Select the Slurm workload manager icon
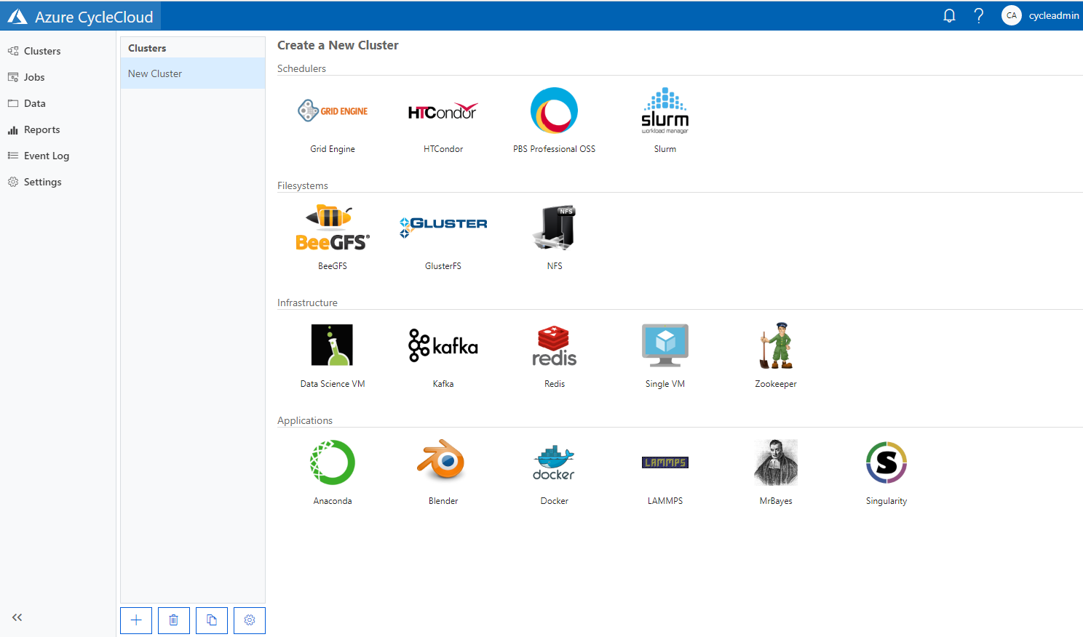The width and height of the screenshot is (1083, 637). [665, 111]
